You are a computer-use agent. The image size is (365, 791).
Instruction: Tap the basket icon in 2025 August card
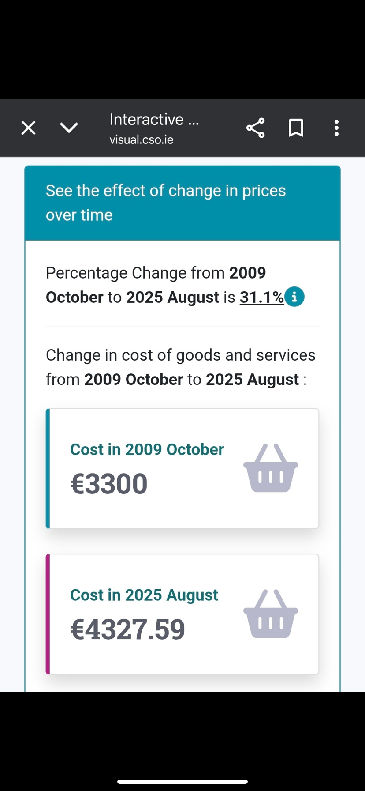pos(270,614)
